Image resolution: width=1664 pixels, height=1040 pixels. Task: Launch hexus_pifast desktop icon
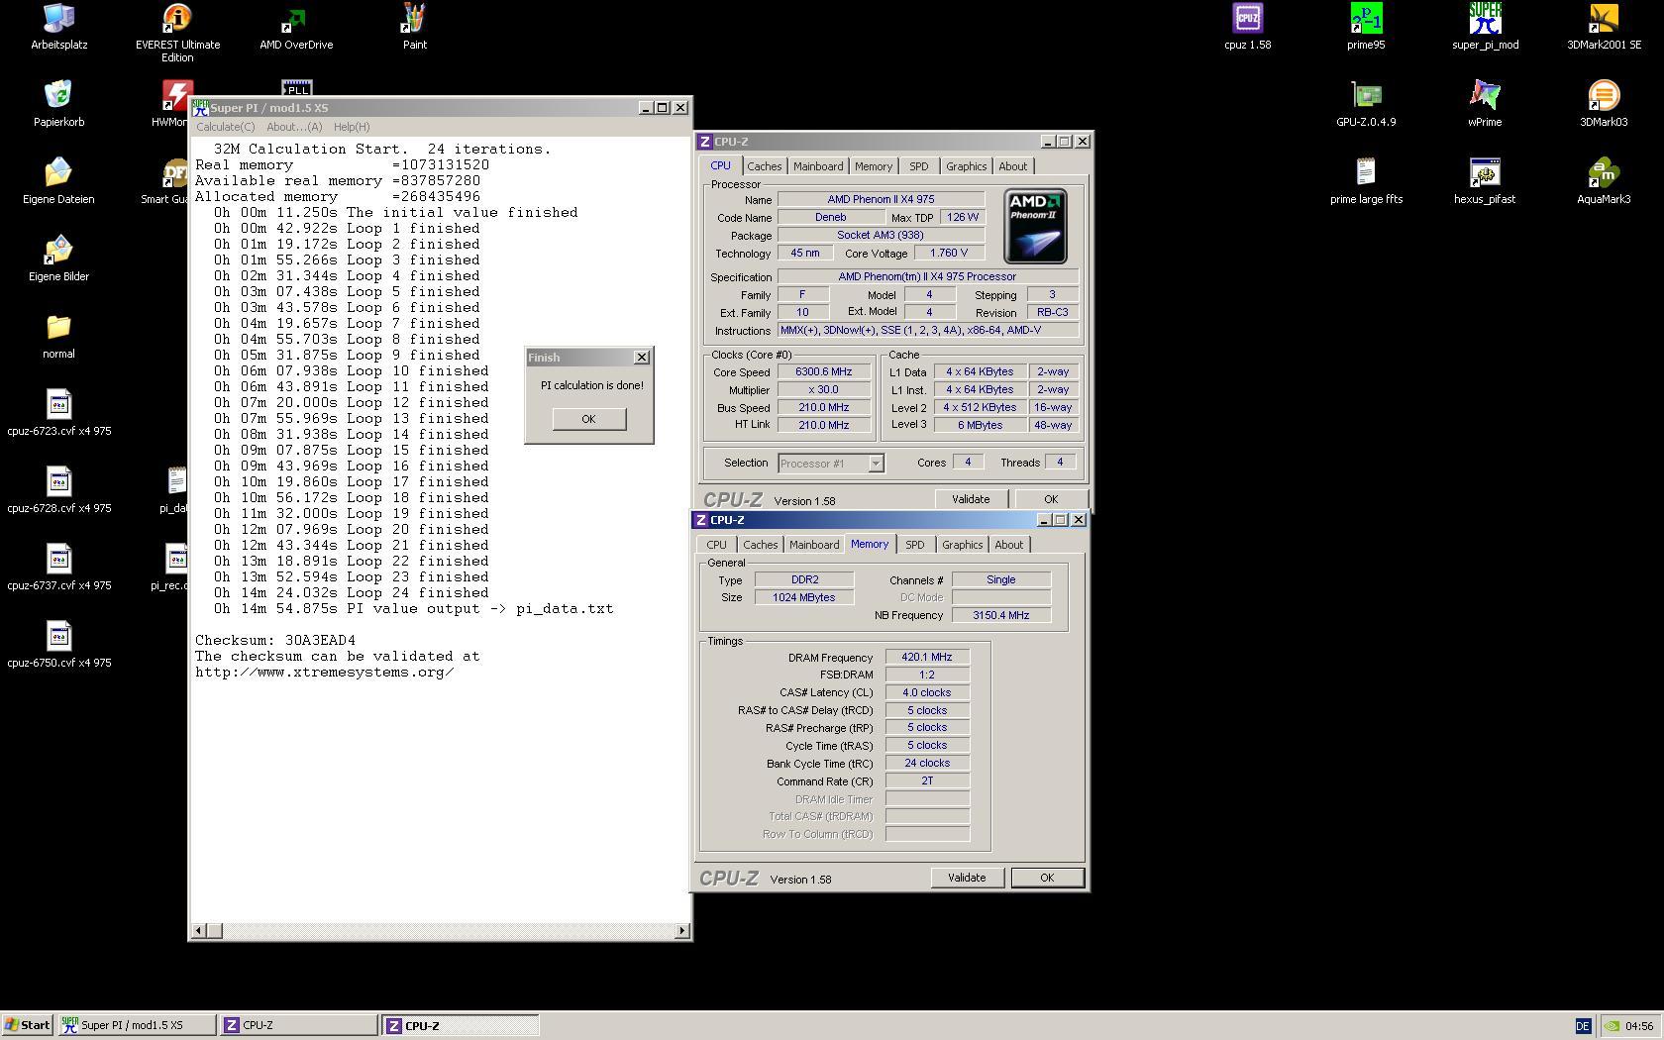click(x=1485, y=181)
